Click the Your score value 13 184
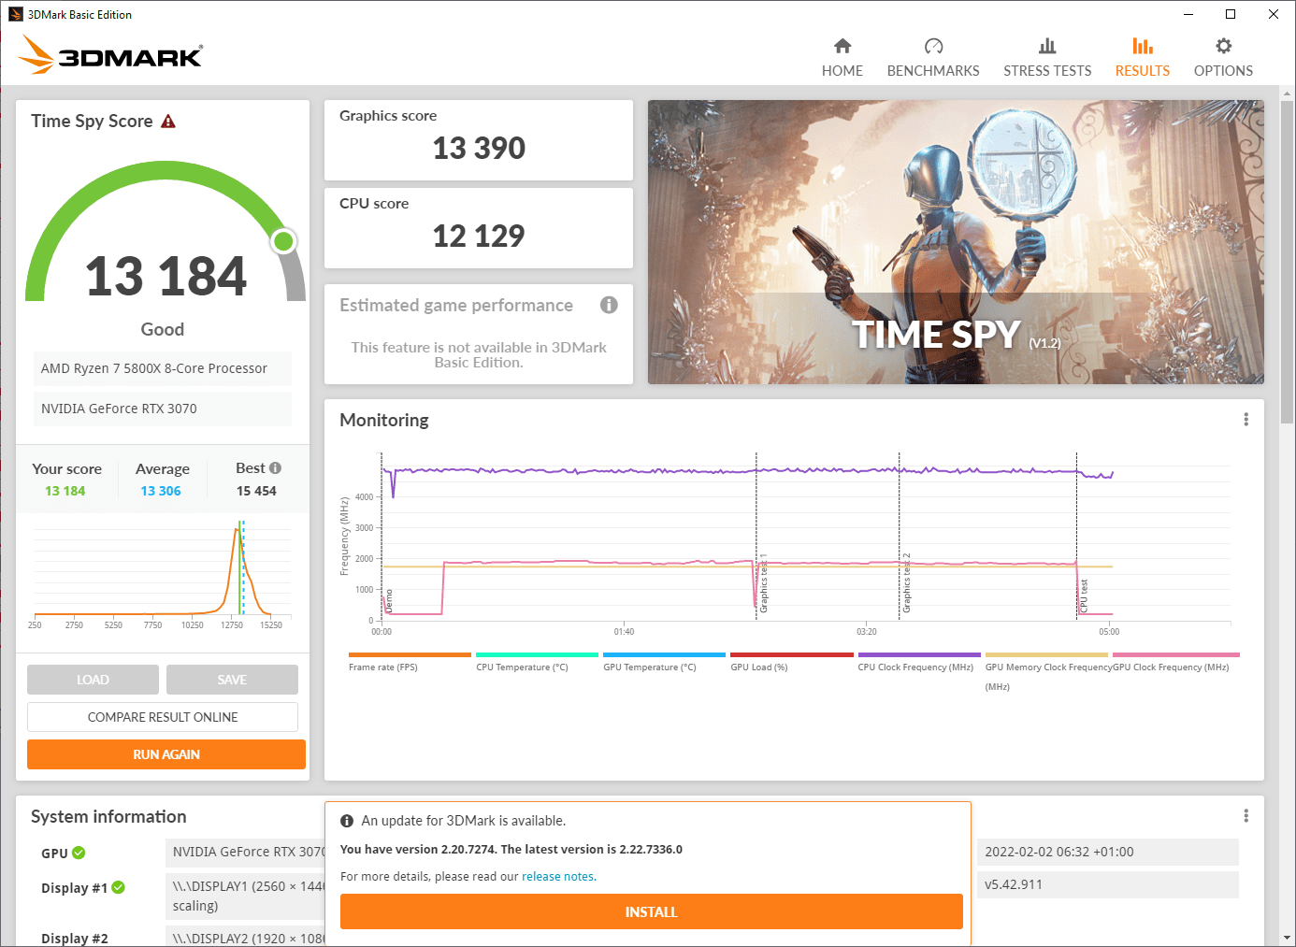The width and height of the screenshot is (1296, 947). [65, 491]
